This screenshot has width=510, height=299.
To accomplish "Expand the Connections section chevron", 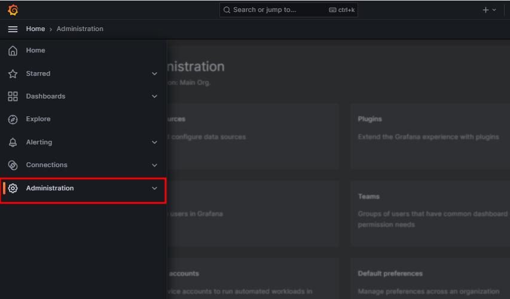I will click(154, 165).
